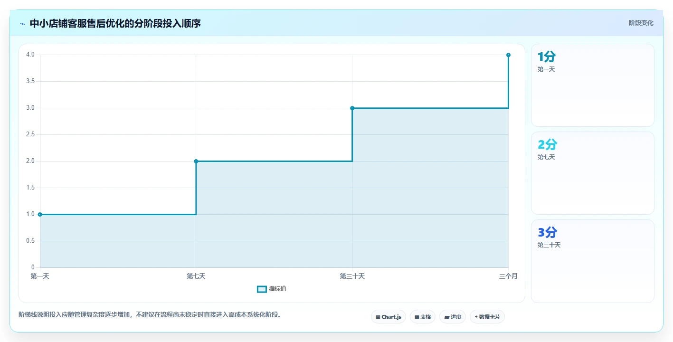Click the 阶段变化 label in header
The height and width of the screenshot is (342, 673).
(x=641, y=23)
